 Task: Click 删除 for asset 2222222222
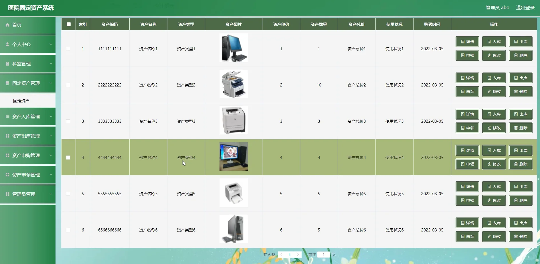coord(521,92)
